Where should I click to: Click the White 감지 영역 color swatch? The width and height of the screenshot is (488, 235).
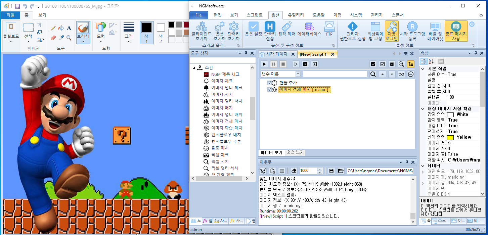450,114
